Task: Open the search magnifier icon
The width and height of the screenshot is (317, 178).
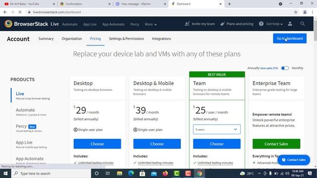Action: [x=303, y=24]
